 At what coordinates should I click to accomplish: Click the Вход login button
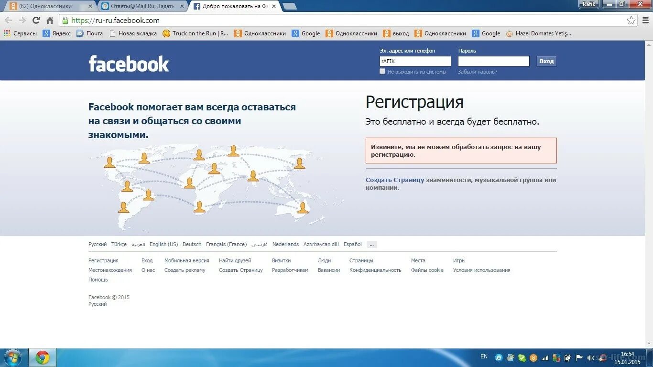(x=546, y=61)
